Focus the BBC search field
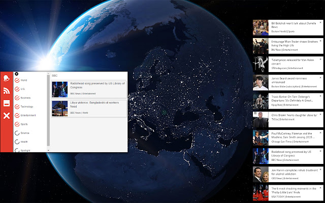The image size is (325, 203). click(x=89, y=76)
